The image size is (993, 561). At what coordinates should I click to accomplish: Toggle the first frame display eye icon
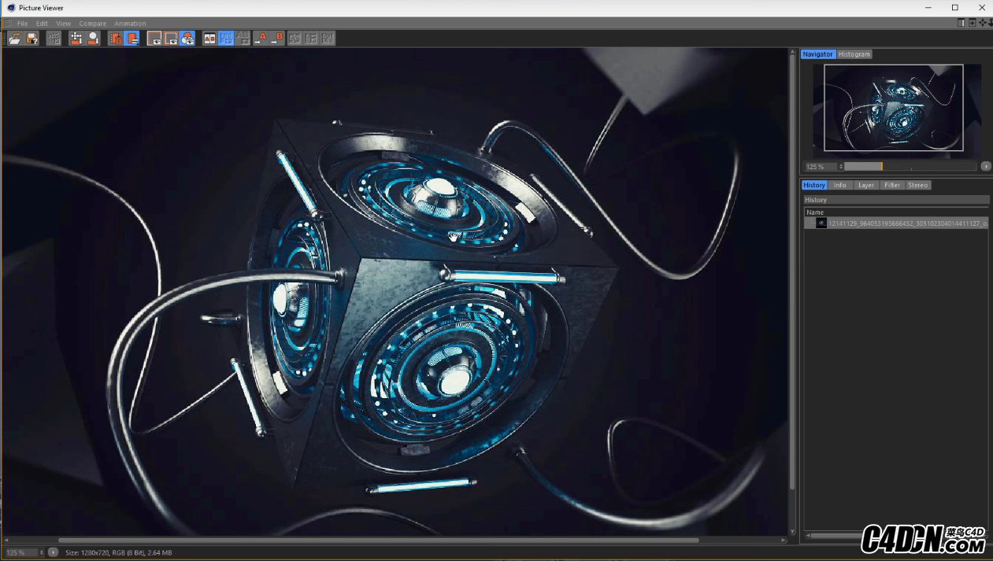point(154,38)
